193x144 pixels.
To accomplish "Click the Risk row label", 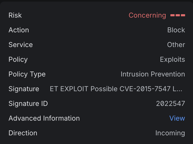I will [x=15, y=15].
